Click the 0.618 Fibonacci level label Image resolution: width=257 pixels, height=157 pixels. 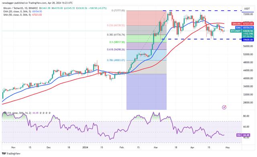click(x=116, y=50)
